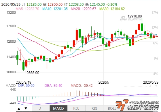Click the MA20 moving average label

tap(84, 9)
